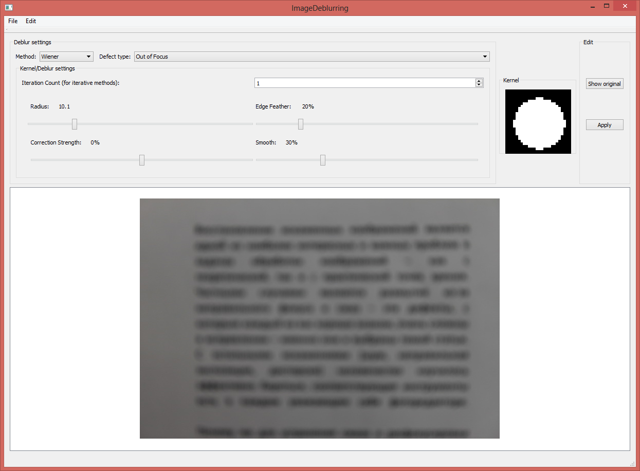Open the Edit menu
The width and height of the screenshot is (640, 471).
[x=31, y=21]
